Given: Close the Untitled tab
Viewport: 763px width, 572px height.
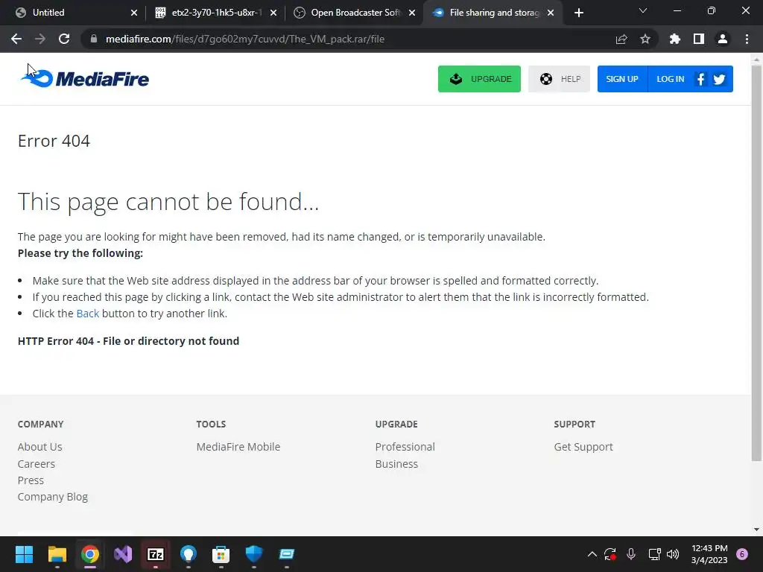Looking at the screenshot, I should tap(134, 13).
